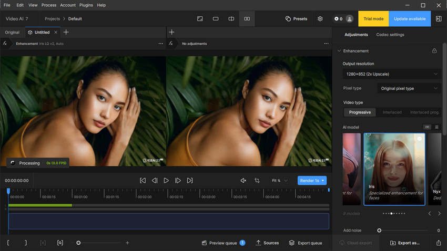Select the split view layout icon
Screen dimensions: 447x251
pos(231,19)
